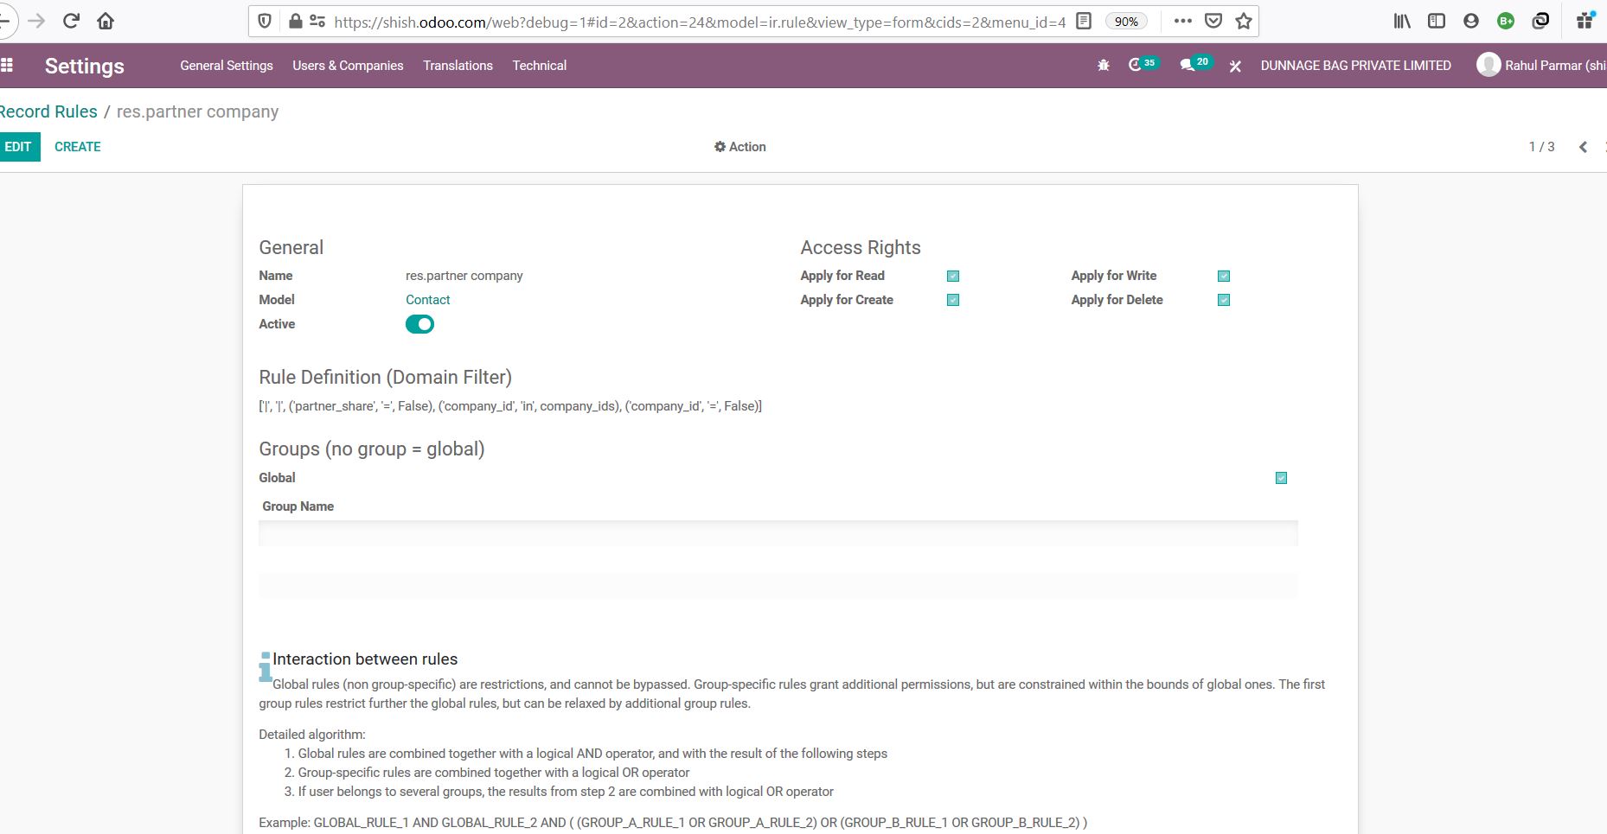The width and height of the screenshot is (1607, 834).
Task: Expand the Technical menu
Action: point(539,66)
